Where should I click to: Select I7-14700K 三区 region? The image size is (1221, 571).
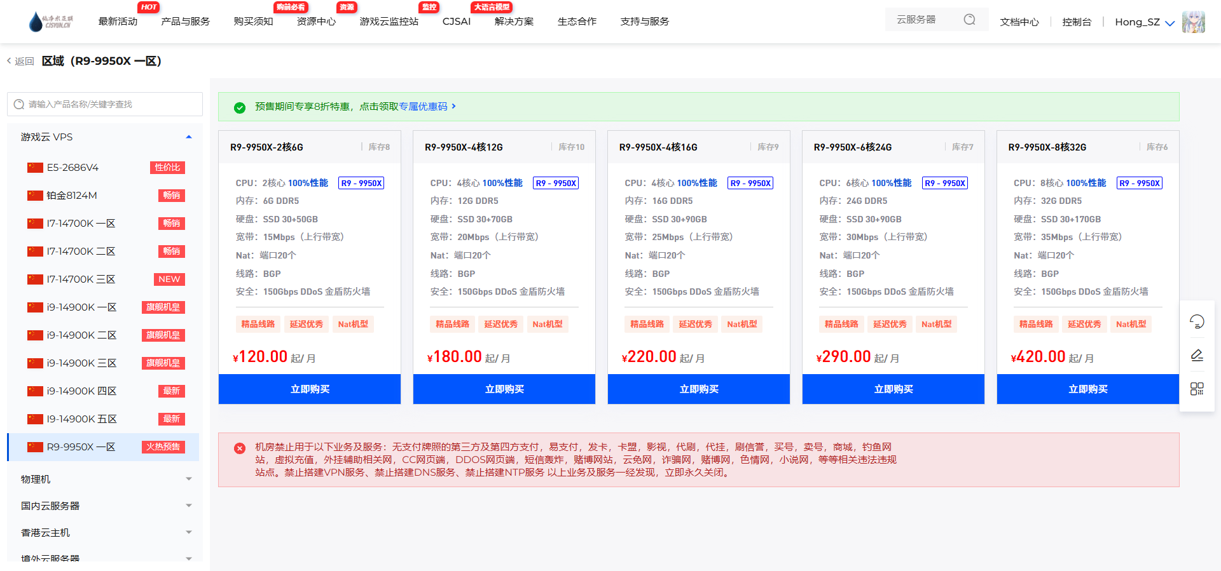(x=103, y=279)
